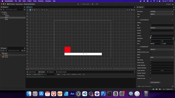Open the Scene panel menu icon
Screen dimensions: 175x98
tap(135, 7)
